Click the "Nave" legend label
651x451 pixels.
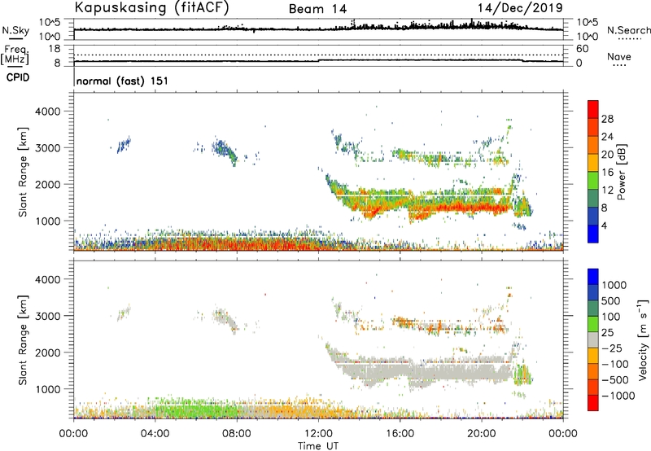pyautogui.click(x=619, y=57)
